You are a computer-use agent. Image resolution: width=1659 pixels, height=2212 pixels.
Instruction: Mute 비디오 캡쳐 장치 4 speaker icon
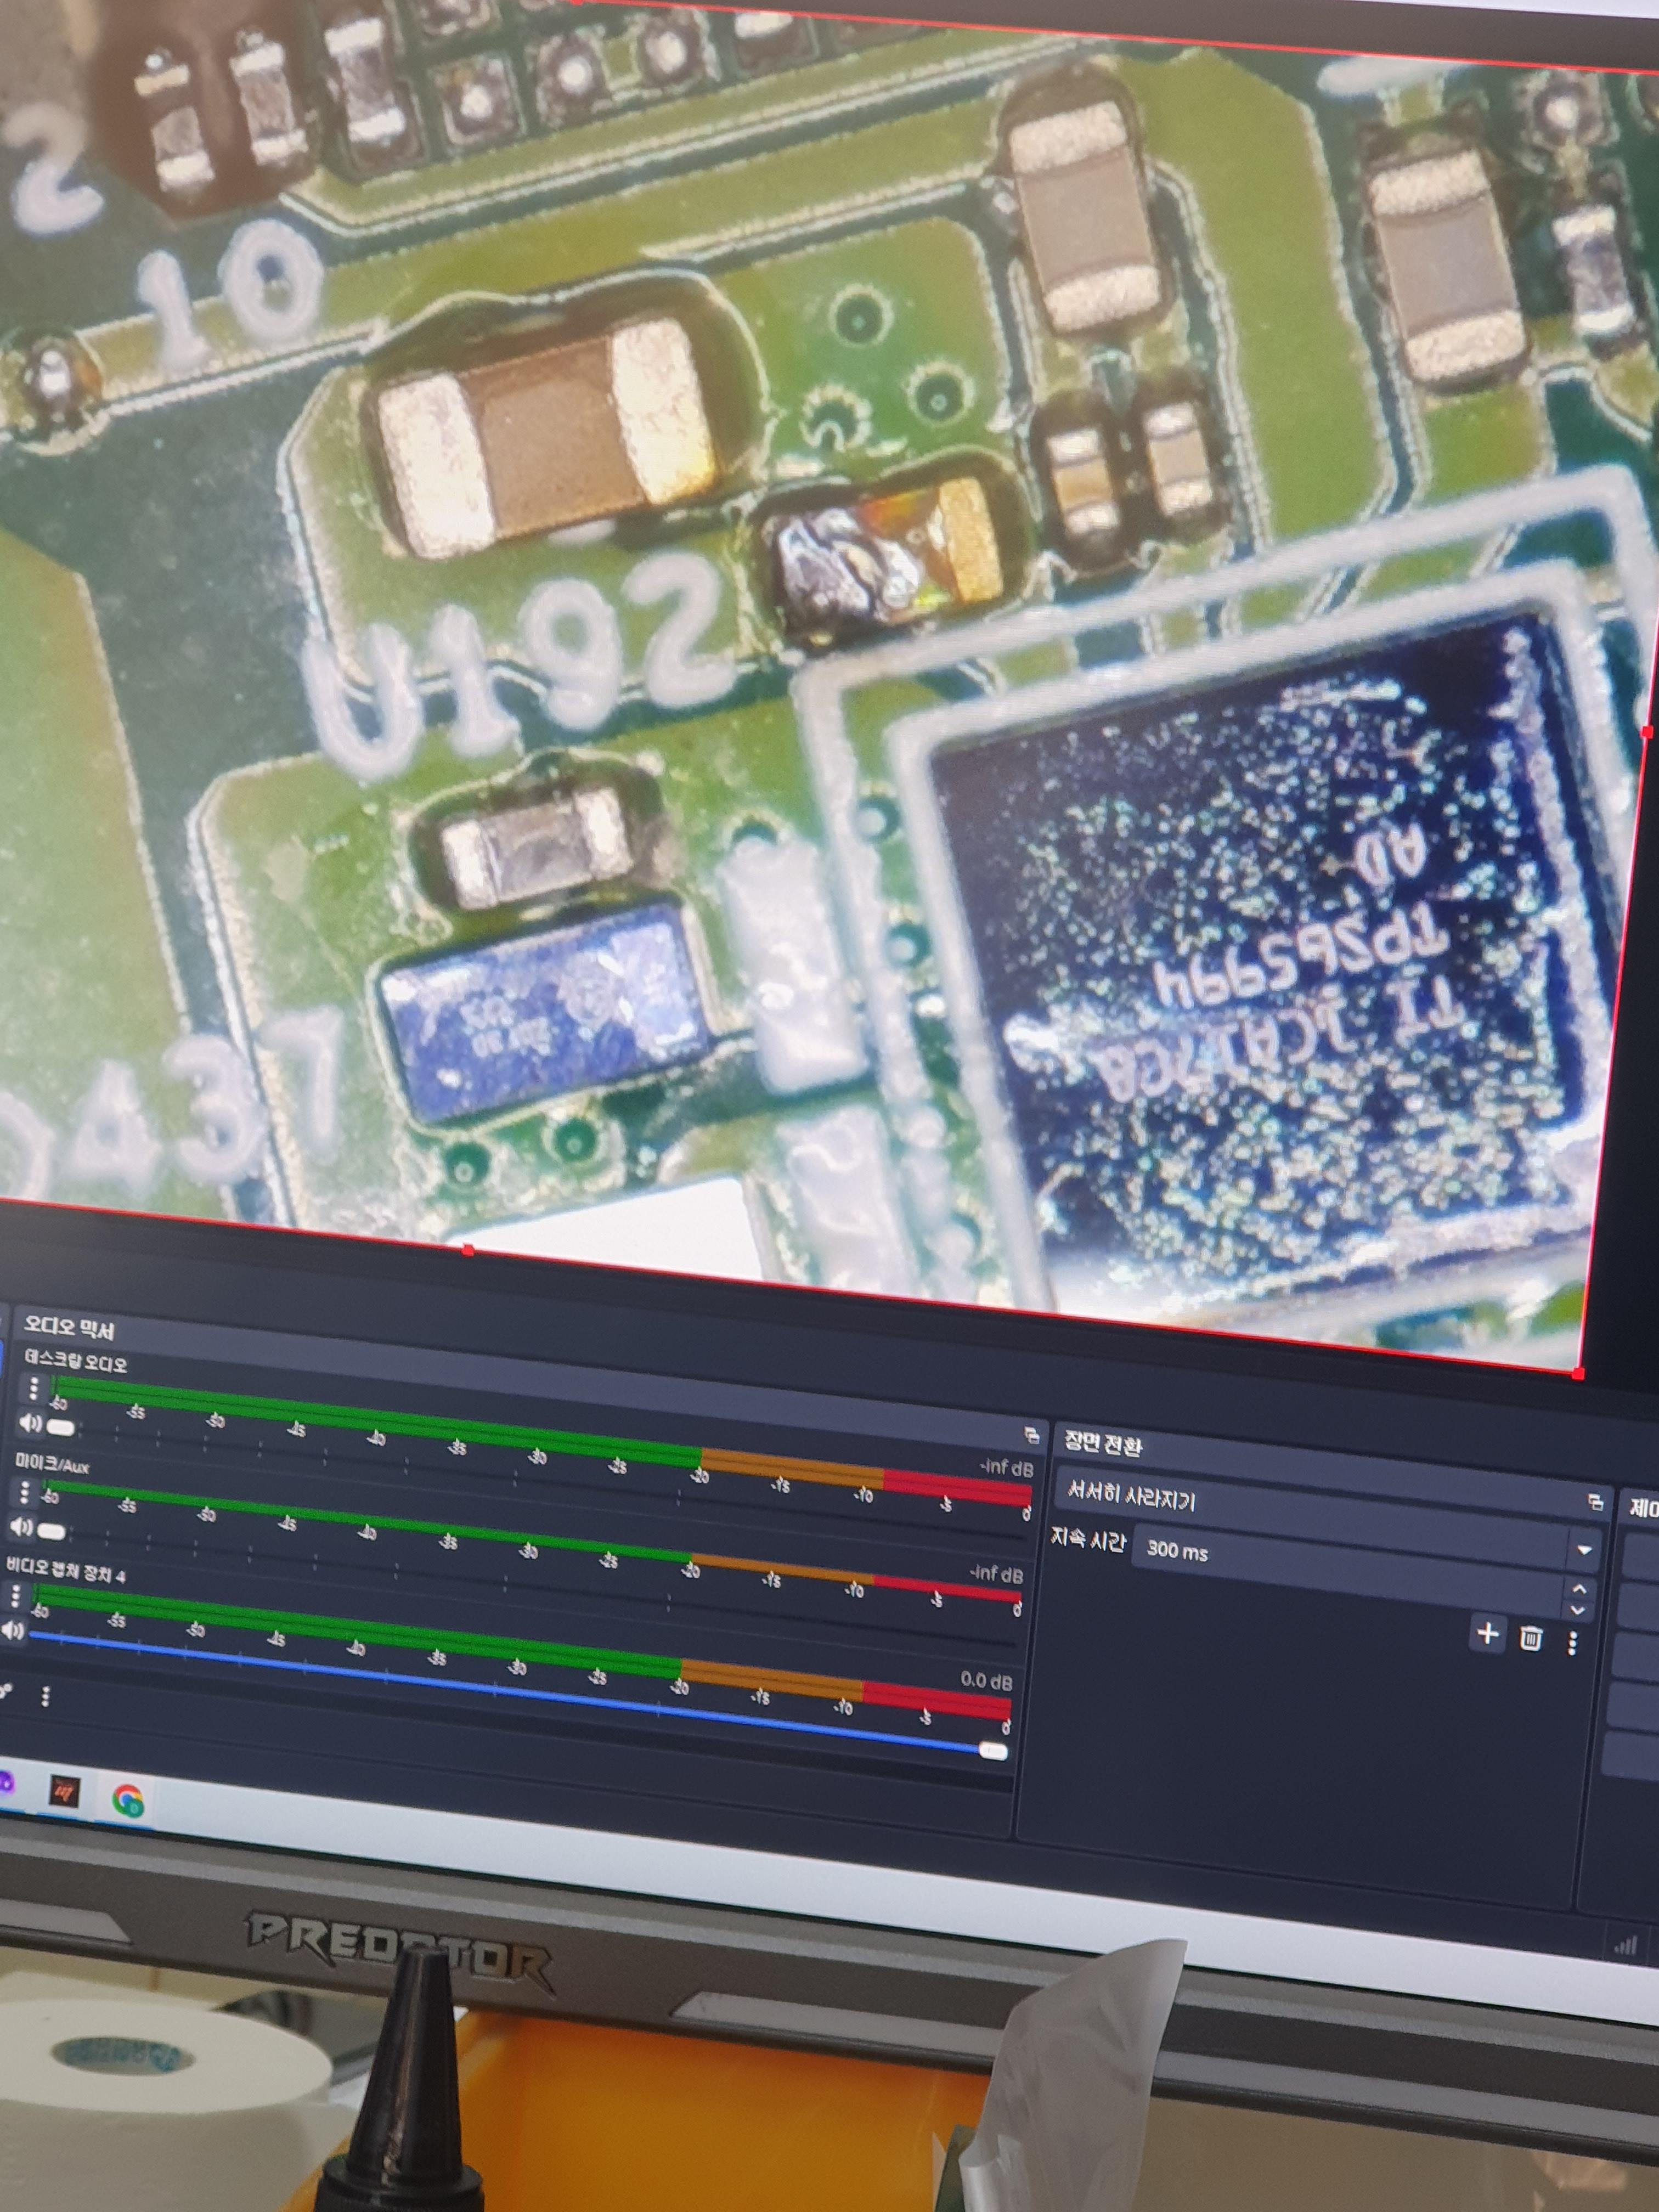(x=12, y=1631)
